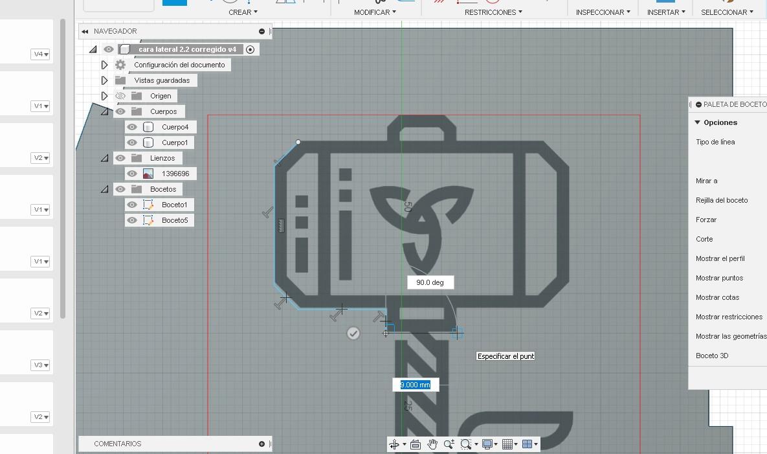Image resolution: width=767 pixels, height=454 pixels.
Task: Click the Cuerpos folder icon
Action: point(137,111)
